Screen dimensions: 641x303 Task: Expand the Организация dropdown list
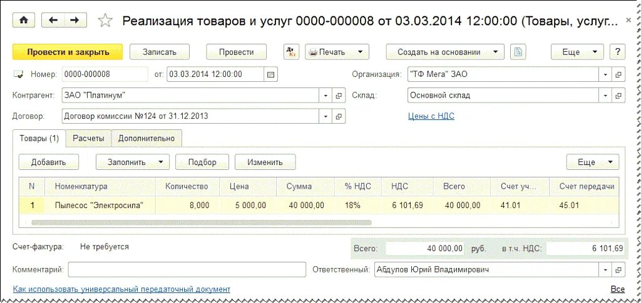(605, 74)
